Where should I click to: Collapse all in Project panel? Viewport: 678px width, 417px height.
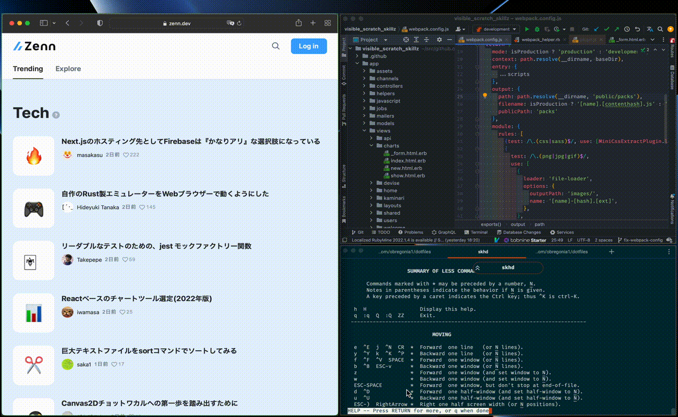click(427, 40)
